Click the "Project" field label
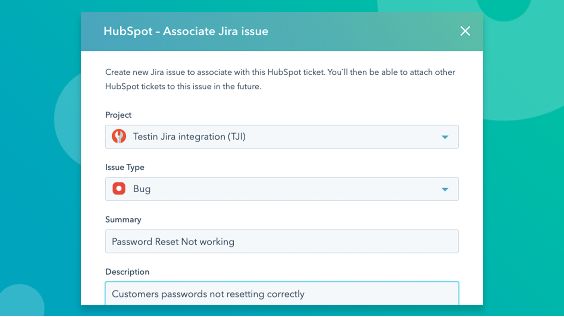564x317 pixels. click(118, 115)
